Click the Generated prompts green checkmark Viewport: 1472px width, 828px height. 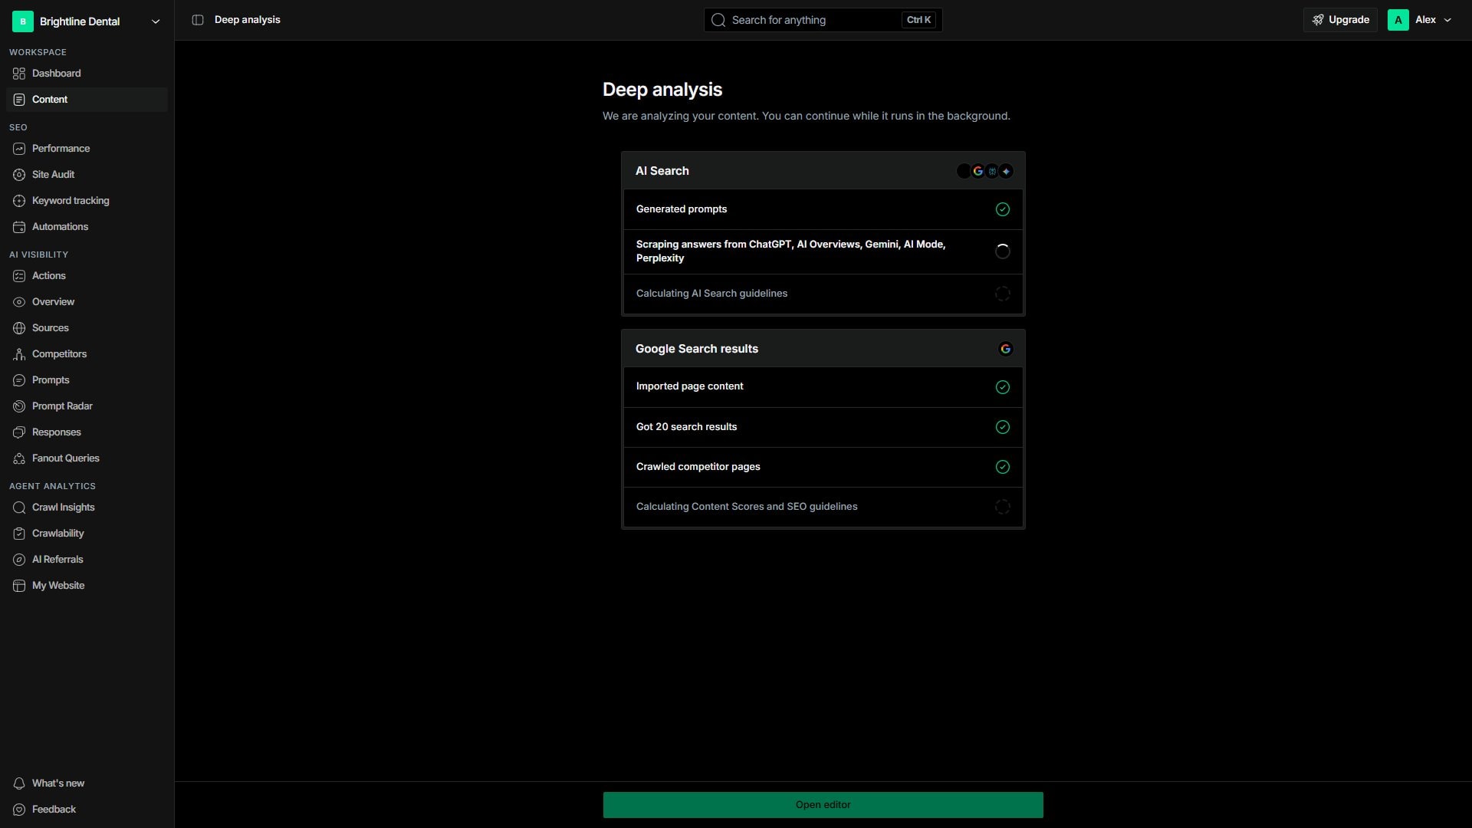(1002, 209)
